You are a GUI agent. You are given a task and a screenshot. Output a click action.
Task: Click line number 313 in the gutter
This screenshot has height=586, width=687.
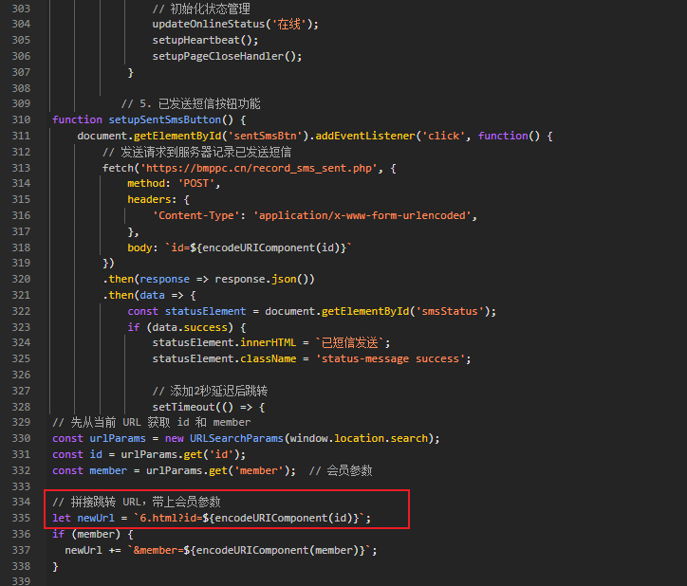(21, 168)
